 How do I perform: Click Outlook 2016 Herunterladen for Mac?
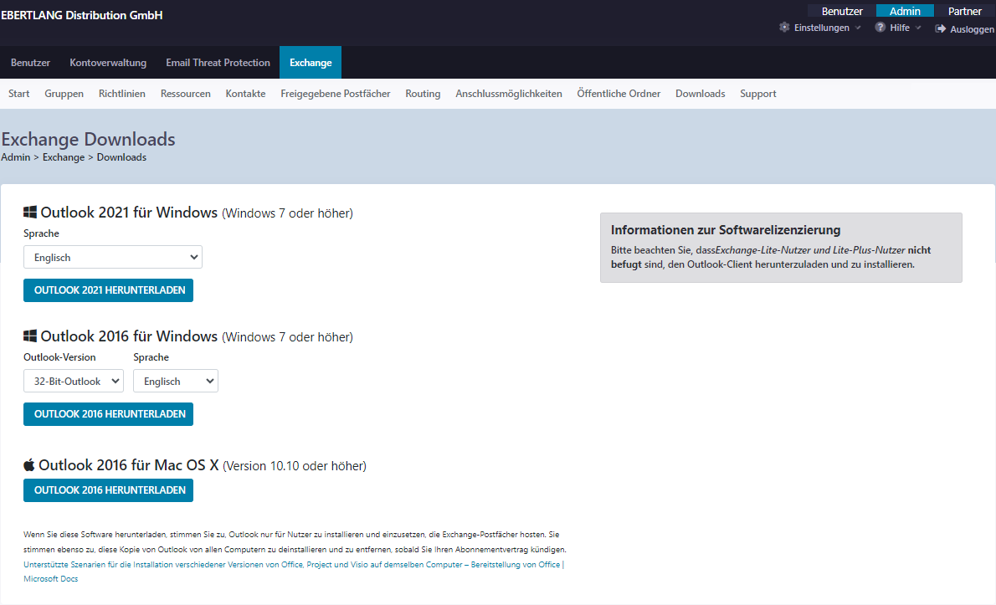(x=109, y=490)
